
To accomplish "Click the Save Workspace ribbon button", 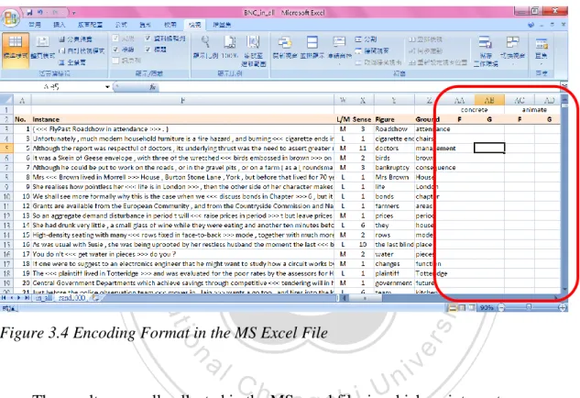I will 486,51.
